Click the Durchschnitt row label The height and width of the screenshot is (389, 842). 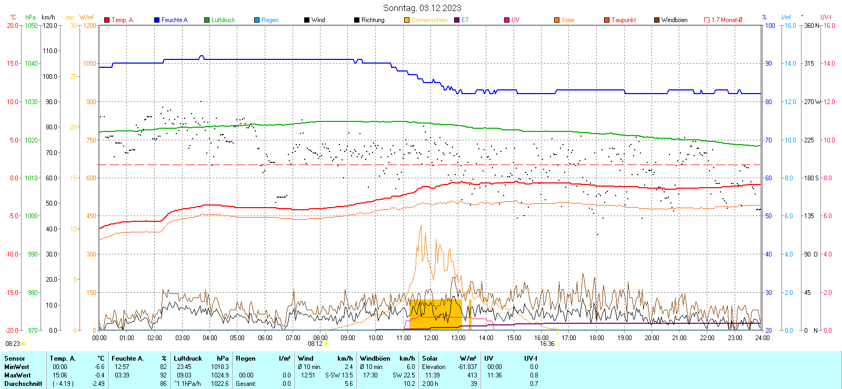23,384
